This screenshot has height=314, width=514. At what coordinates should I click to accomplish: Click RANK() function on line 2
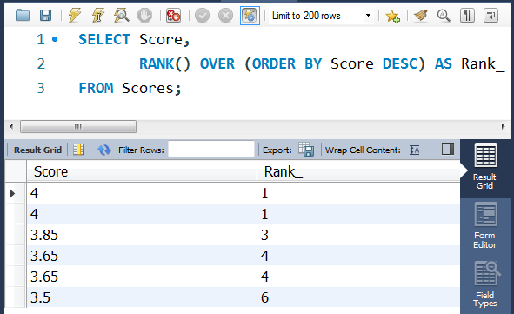tap(164, 63)
